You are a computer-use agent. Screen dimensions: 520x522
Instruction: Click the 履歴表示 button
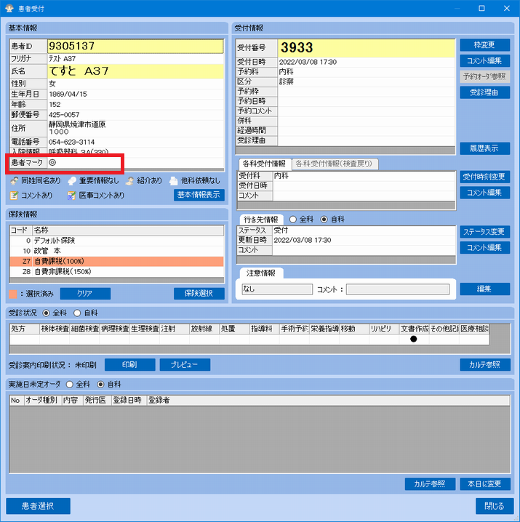[x=484, y=148]
